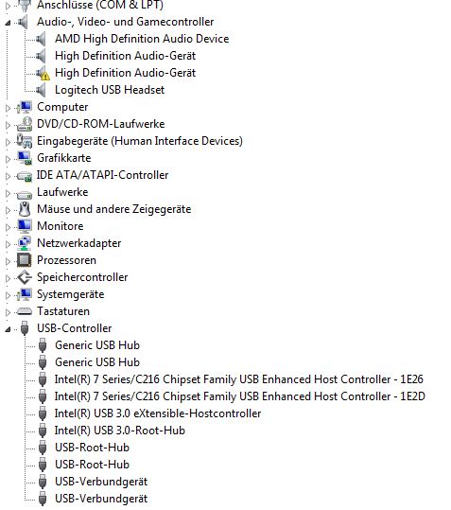Select the 'Monitore' label

click(61, 226)
